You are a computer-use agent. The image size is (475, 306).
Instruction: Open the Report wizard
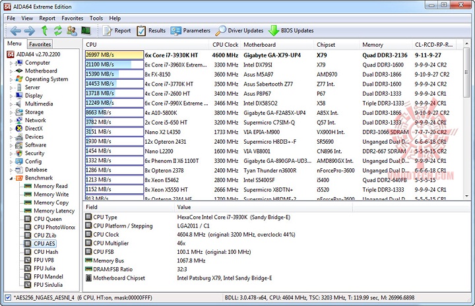[x=117, y=30]
